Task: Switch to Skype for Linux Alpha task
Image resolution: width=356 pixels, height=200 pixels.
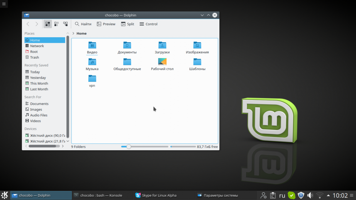Action: pyautogui.click(x=164, y=195)
